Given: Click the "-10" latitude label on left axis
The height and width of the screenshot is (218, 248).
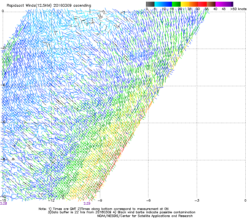Looking at the screenshot, I should coord(3,197).
